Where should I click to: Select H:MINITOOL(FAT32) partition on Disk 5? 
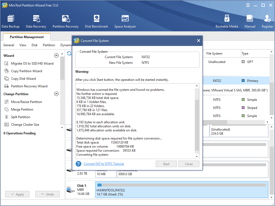(x=182, y=190)
